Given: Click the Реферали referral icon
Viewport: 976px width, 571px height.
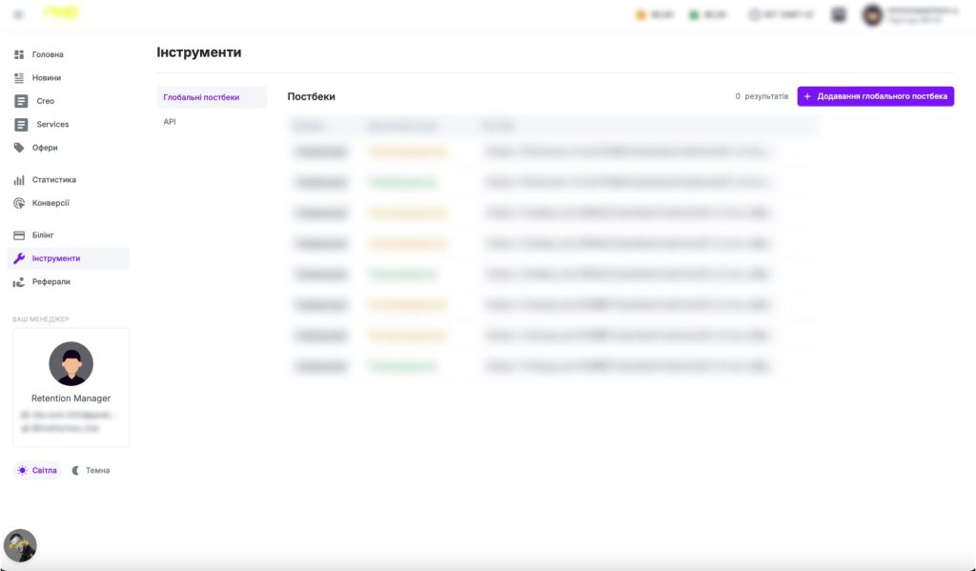Looking at the screenshot, I should pyautogui.click(x=19, y=282).
